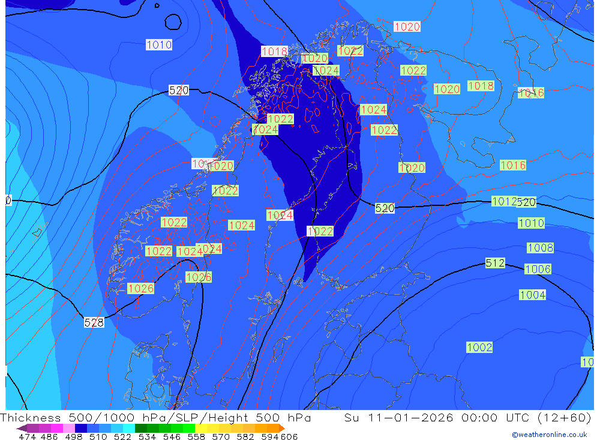The height and width of the screenshot is (440, 600).
Task: Click legend value 546
Action: (x=172, y=437)
